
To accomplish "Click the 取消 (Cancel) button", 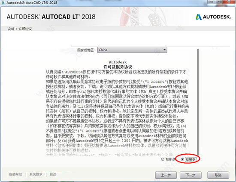I will [x=218, y=175].
